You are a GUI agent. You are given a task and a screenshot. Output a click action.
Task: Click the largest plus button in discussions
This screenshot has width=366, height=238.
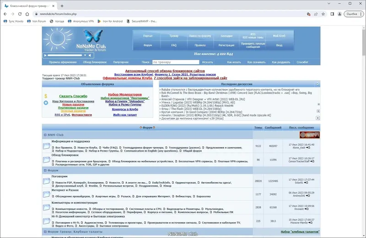pos(318,118)
